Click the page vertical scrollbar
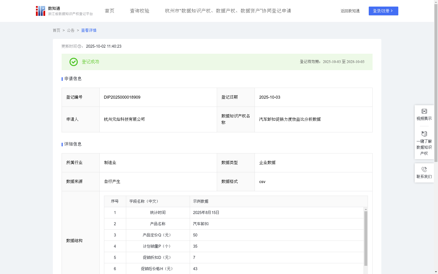Image resolution: width=438 pixels, height=274 pixels. [436, 83]
